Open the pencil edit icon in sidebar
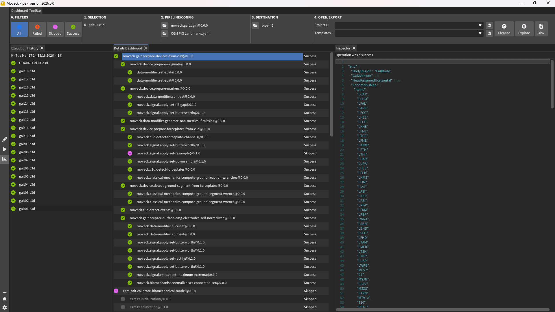This screenshot has height=312, width=555. point(5,139)
